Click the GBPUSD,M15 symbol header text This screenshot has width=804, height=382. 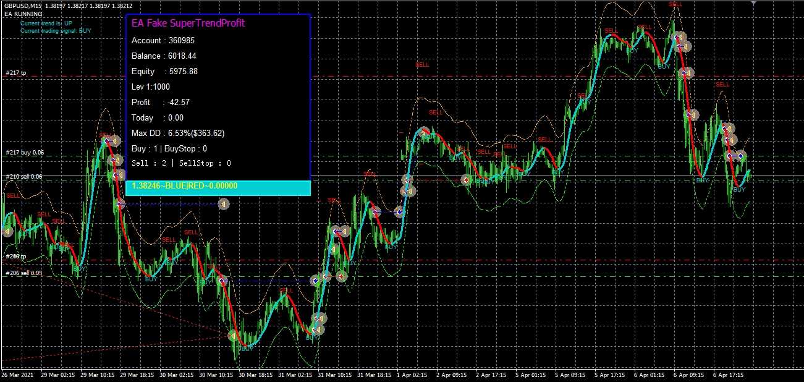pos(23,6)
